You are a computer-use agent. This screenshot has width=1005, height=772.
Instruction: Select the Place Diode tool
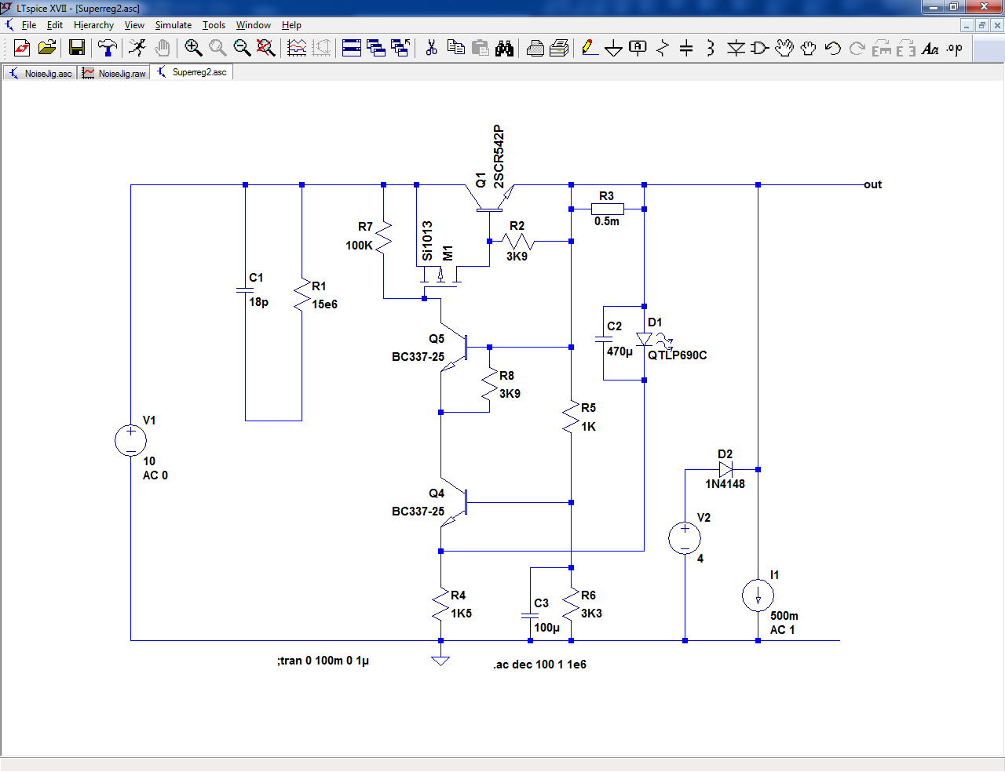pyautogui.click(x=736, y=49)
